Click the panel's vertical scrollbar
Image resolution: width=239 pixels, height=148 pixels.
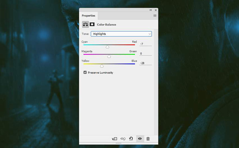[156, 82]
